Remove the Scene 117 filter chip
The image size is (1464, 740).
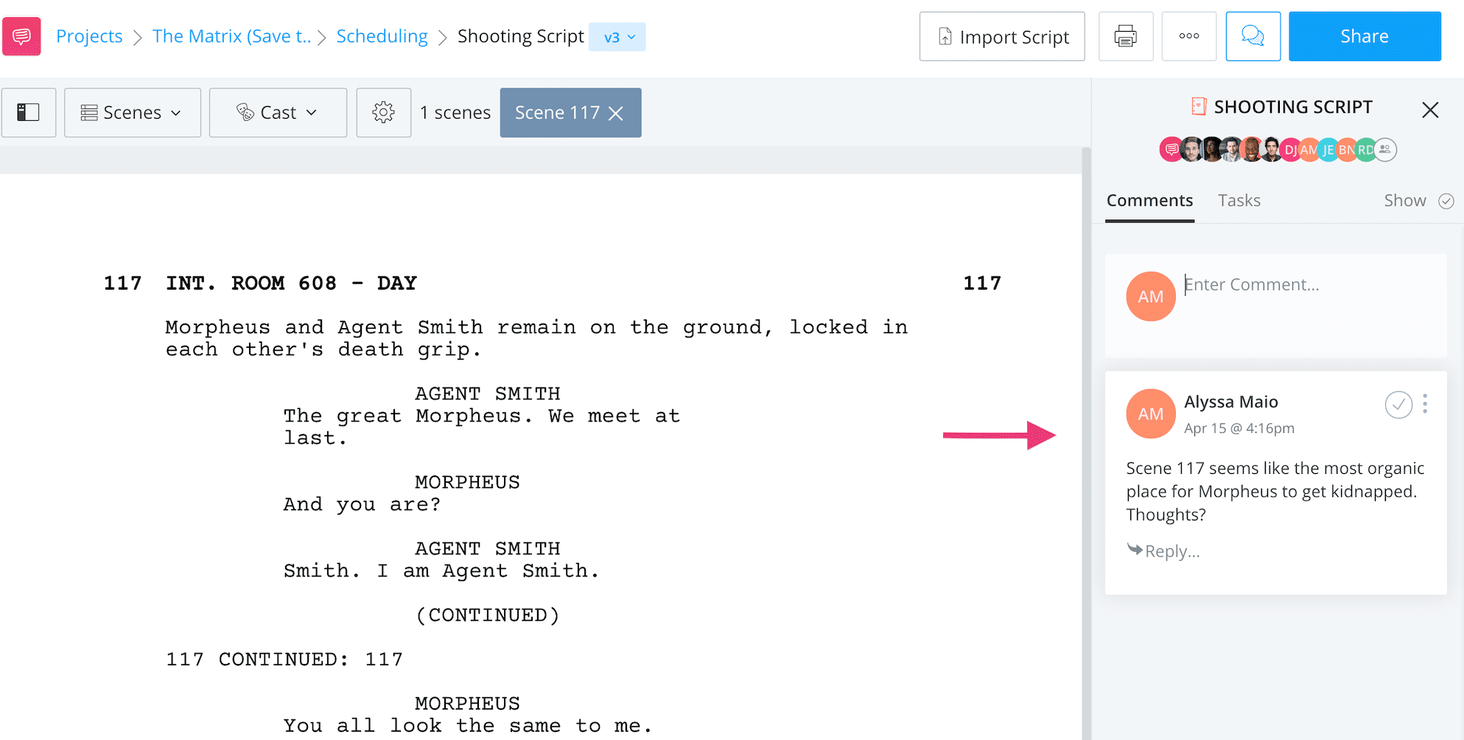[x=616, y=113]
